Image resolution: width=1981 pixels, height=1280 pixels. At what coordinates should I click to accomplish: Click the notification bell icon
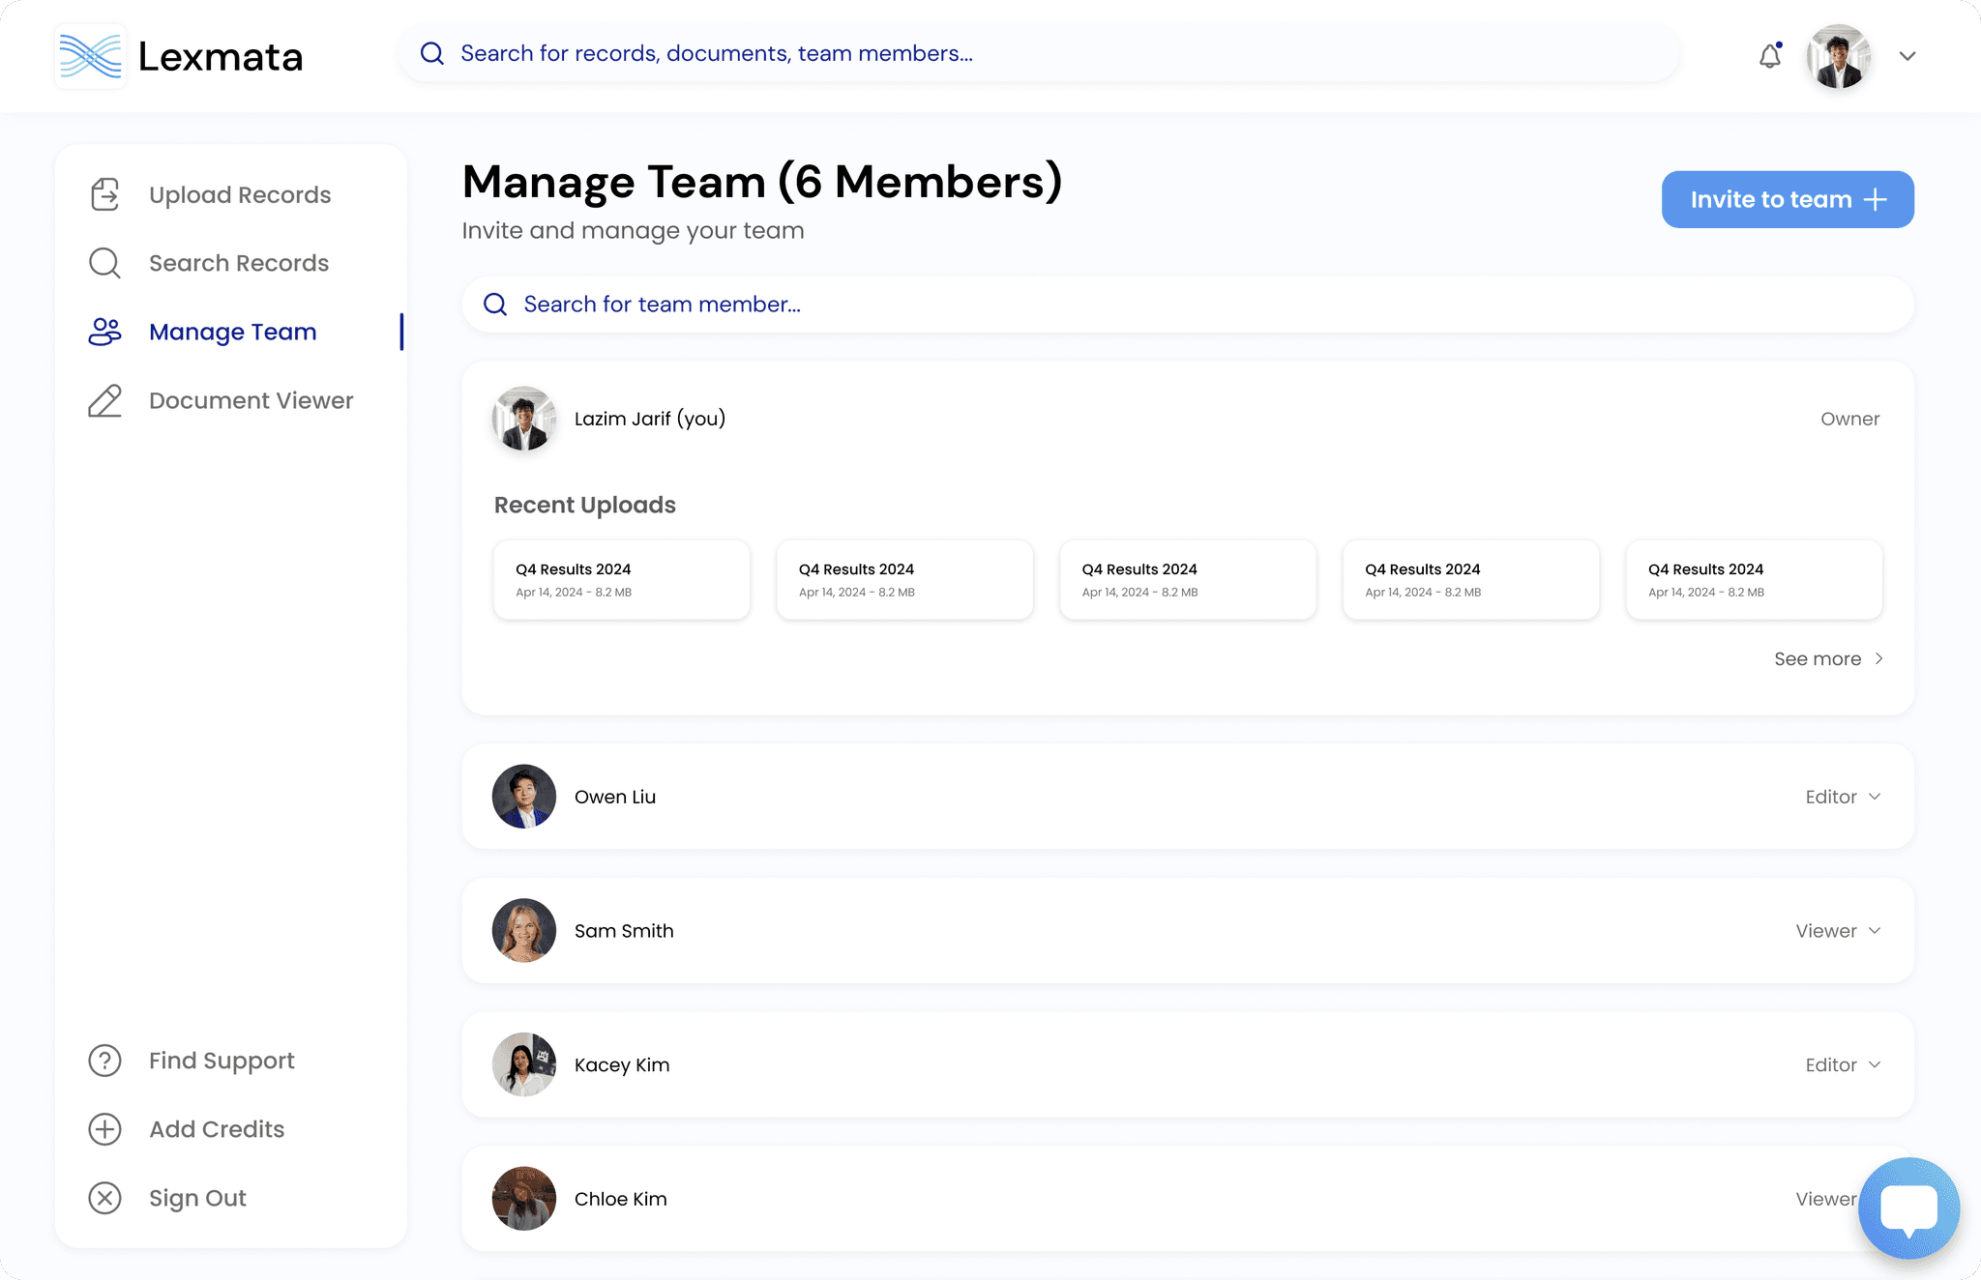pyautogui.click(x=1769, y=56)
